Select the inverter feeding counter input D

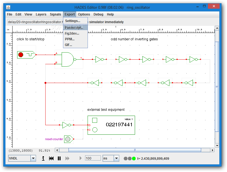pyautogui.click(x=67, y=125)
